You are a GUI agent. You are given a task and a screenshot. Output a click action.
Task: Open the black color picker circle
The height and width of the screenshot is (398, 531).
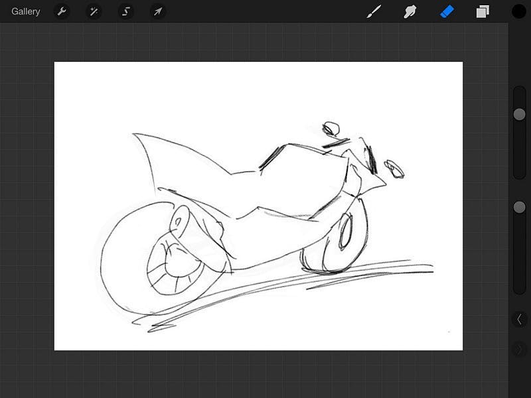pyautogui.click(x=518, y=11)
